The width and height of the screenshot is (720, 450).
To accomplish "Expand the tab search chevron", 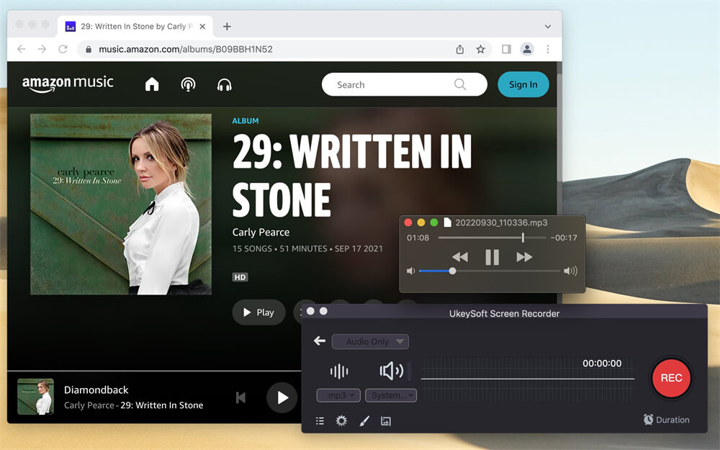I will point(548,27).
